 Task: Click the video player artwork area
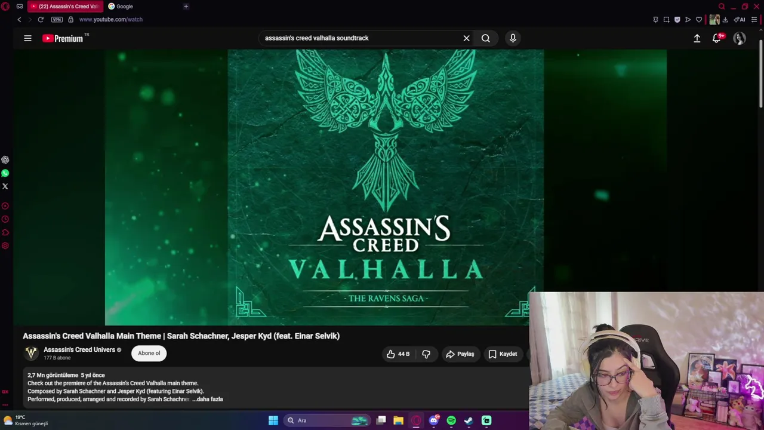pyautogui.click(x=386, y=188)
